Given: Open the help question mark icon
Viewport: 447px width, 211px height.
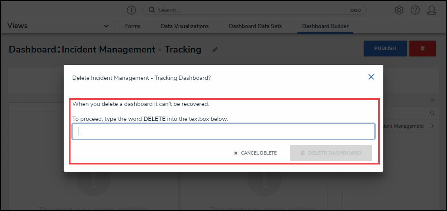Looking at the screenshot, I should (x=415, y=10).
